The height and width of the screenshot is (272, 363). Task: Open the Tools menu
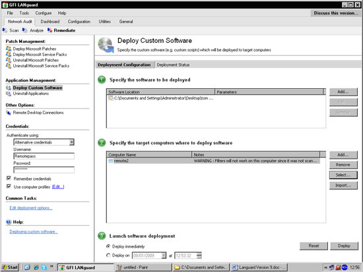24,13
